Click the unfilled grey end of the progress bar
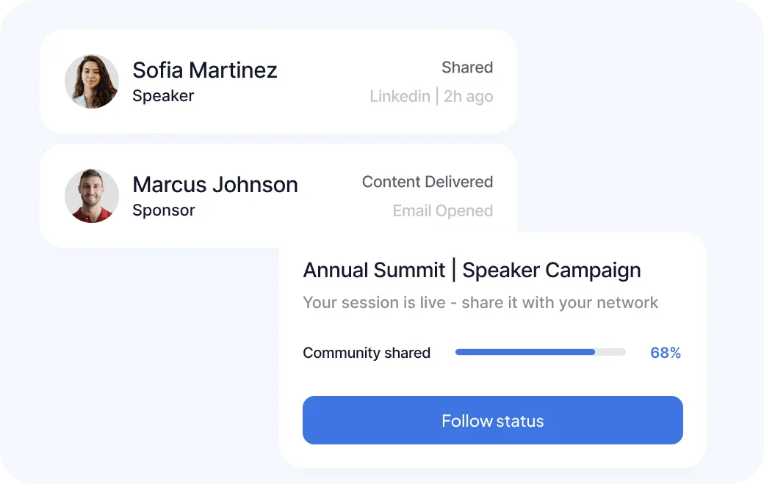The image size is (764, 484). pyautogui.click(x=610, y=352)
